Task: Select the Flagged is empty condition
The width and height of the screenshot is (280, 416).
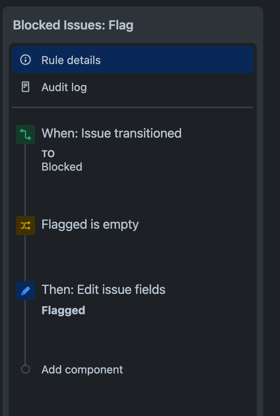Action: coord(90,225)
